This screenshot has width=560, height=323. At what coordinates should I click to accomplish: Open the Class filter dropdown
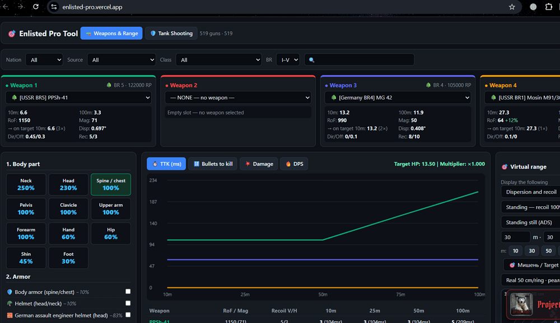pyautogui.click(x=218, y=60)
